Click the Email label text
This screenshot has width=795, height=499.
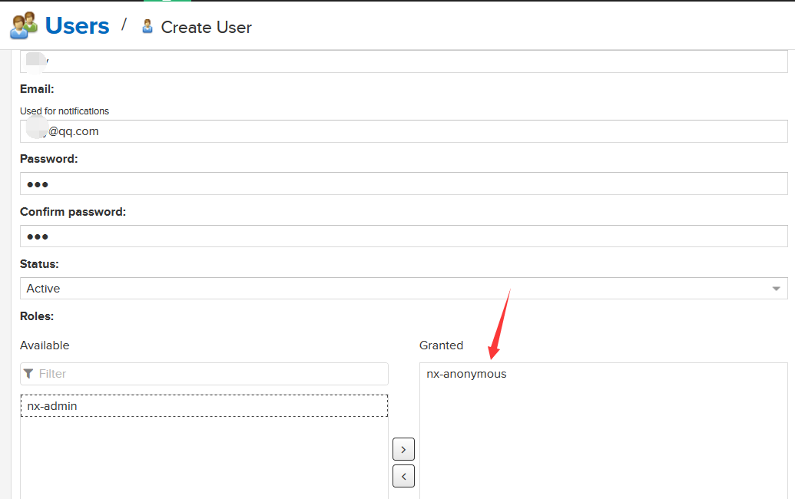tap(37, 89)
